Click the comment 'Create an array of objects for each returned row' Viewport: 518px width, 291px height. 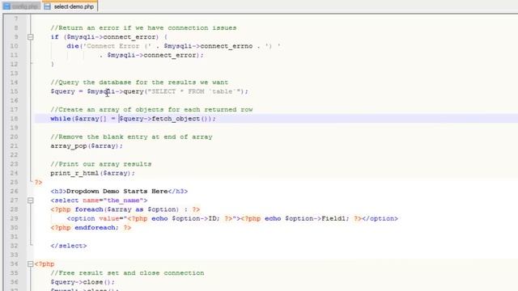tap(151, 110)
